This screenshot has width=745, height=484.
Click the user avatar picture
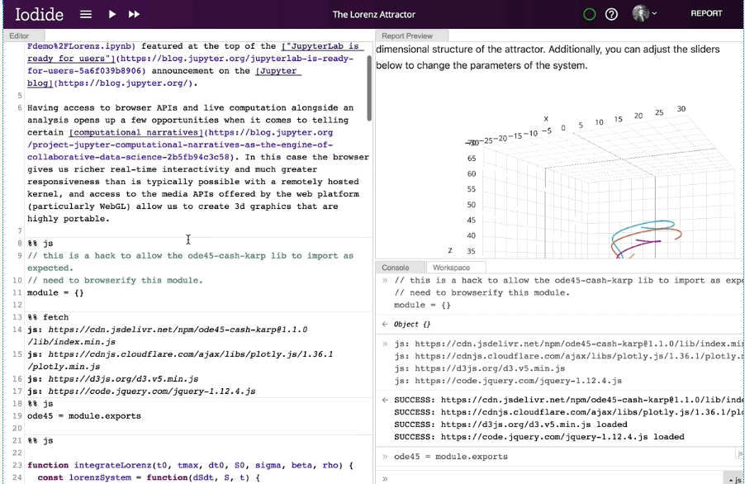(640, 13)
